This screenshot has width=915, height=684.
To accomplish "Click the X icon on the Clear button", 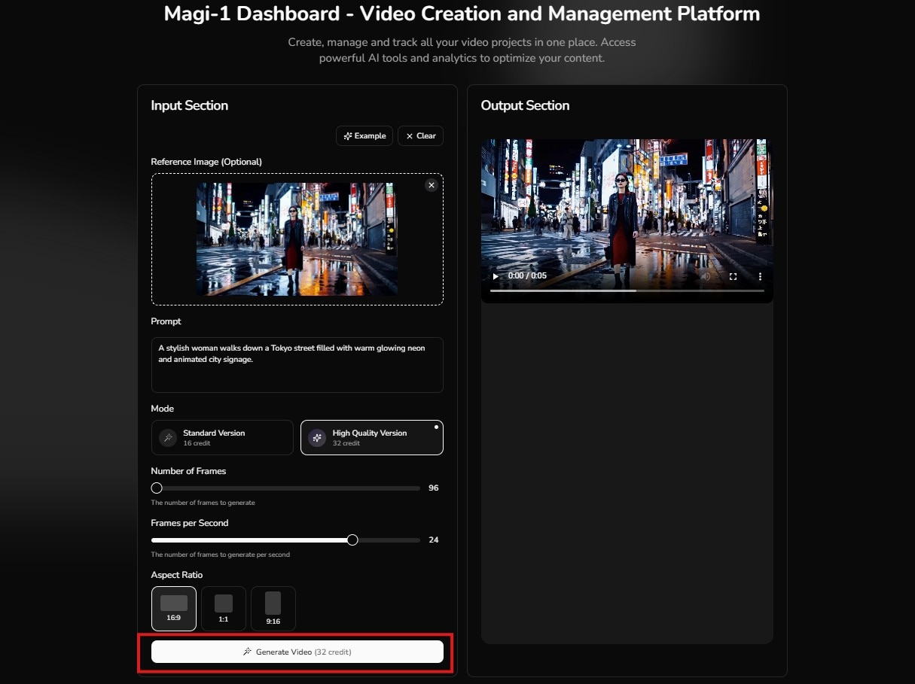I will pos(409,136).
